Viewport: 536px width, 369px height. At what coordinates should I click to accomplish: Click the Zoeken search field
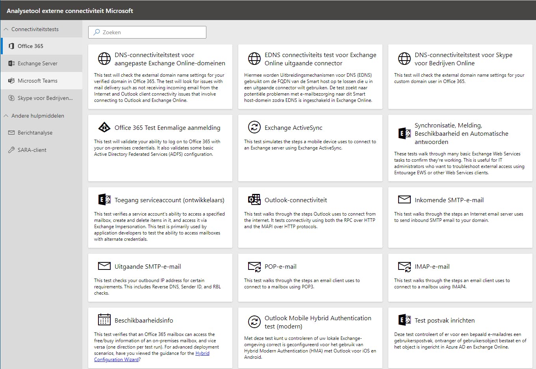tap(147, 32)
